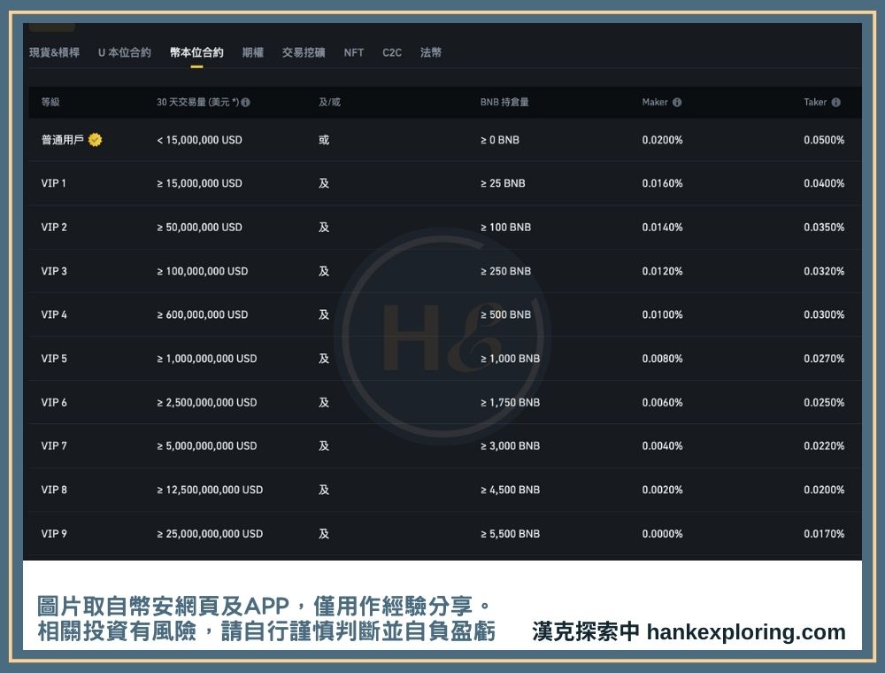Click the ≥ 1,000 BNB holding cell
The image size is (885, 673).
pyautogui.click(x=511, y=359)
